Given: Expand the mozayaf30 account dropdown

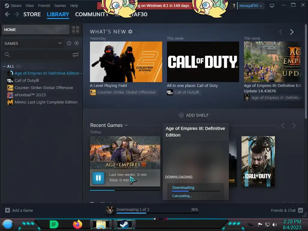Looking at the screenshot, I should pos(251,6).
